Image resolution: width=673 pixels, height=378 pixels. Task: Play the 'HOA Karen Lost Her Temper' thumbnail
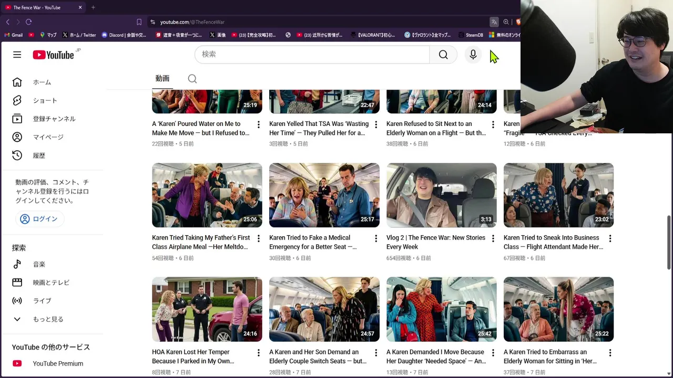[x=207, y=309]
